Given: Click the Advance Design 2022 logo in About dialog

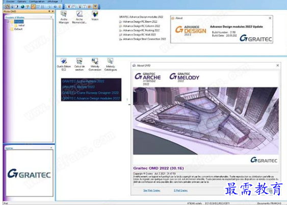Looking at the screenshot, I should pyautogui.click(x=191, y=31).
